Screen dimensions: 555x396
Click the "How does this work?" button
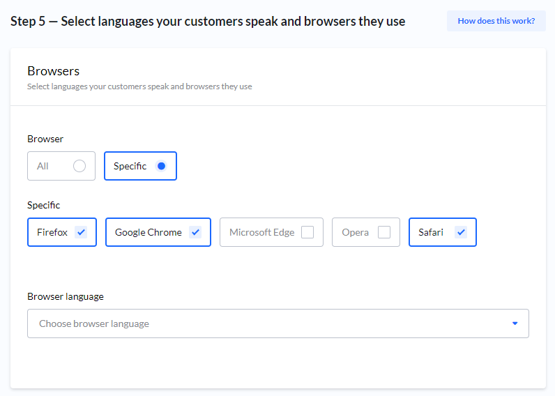click(496, 21)
